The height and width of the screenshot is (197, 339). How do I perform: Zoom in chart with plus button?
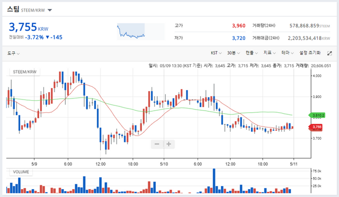coord(168,144)
